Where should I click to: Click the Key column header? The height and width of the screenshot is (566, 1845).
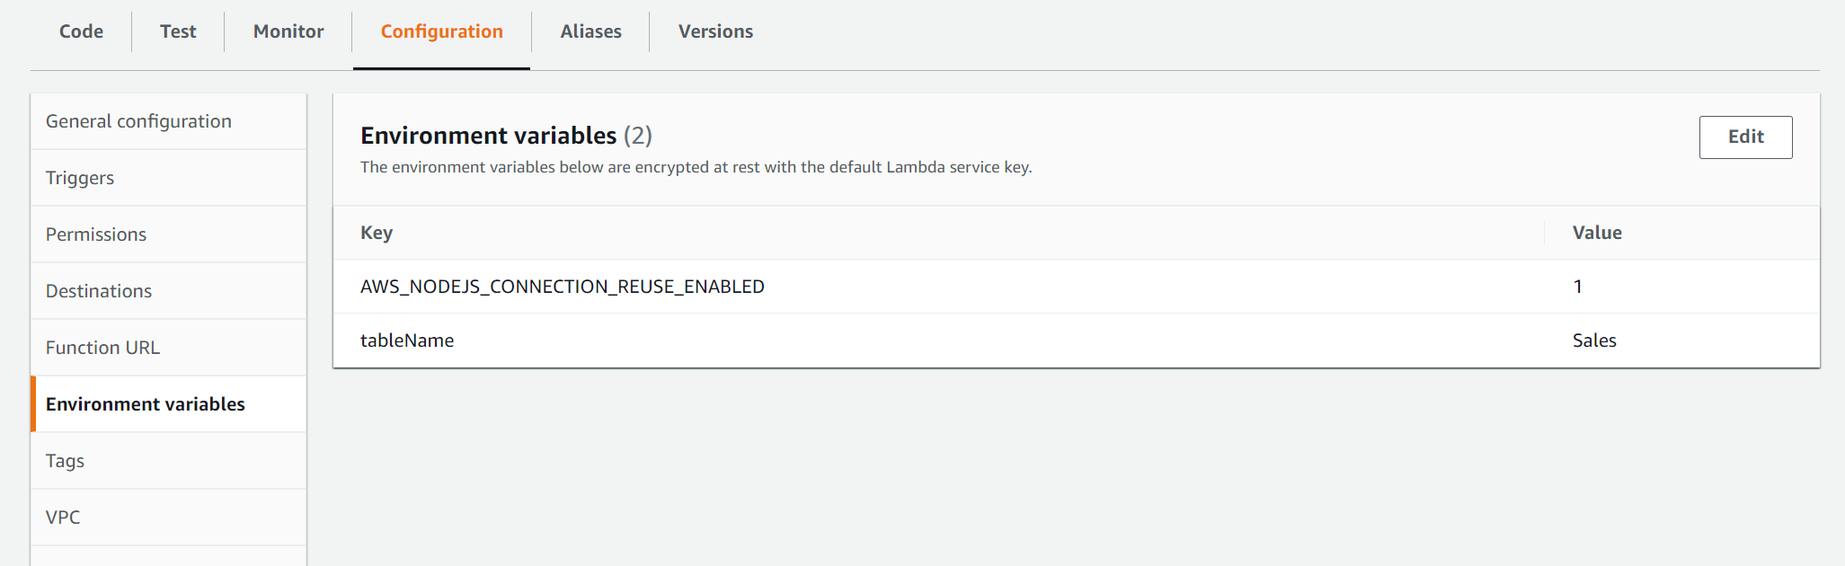tap(377, 232)
